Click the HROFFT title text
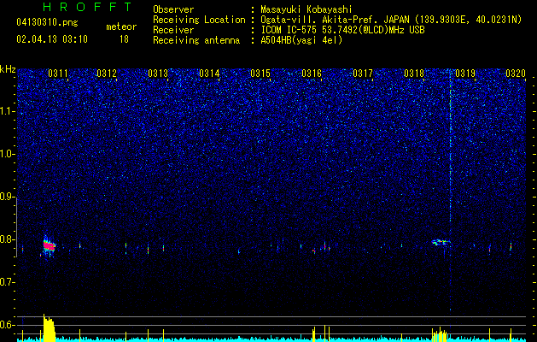Viewport: 537px width, 342px height. (87, 7)
